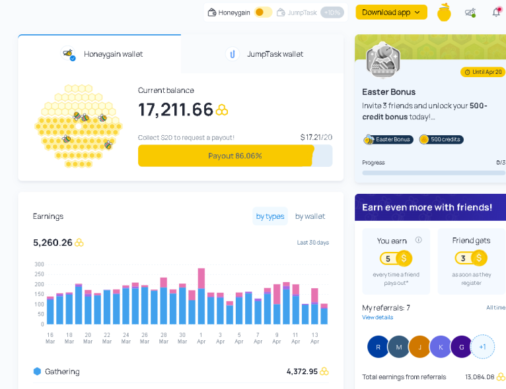Click referral avatar R

(379, 347)
